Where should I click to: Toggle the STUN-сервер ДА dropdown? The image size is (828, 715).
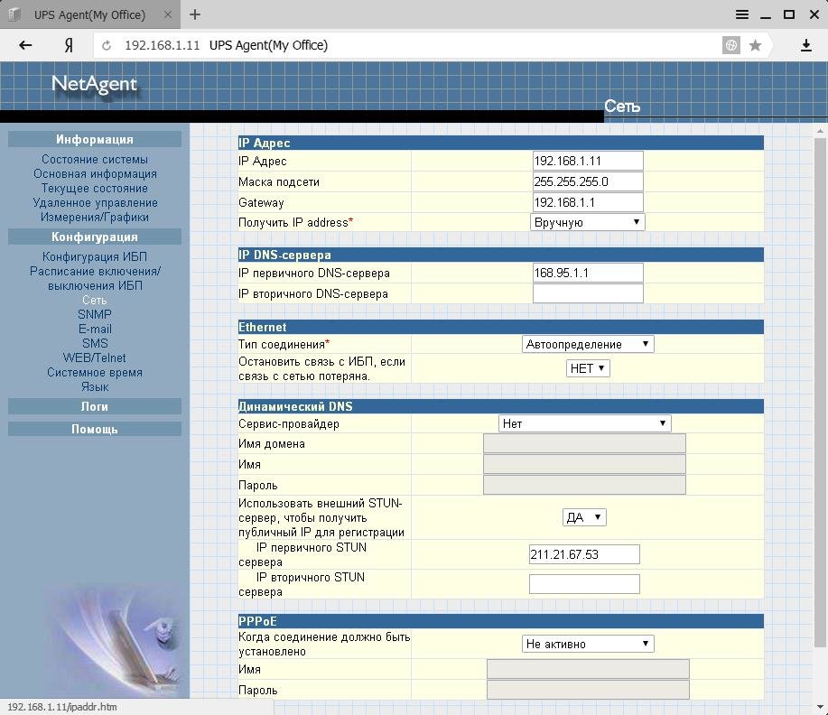pos(584,517)
